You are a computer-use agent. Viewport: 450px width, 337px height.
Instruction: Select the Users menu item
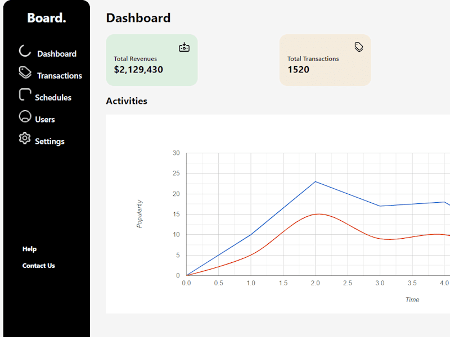(x=45, y=120)
